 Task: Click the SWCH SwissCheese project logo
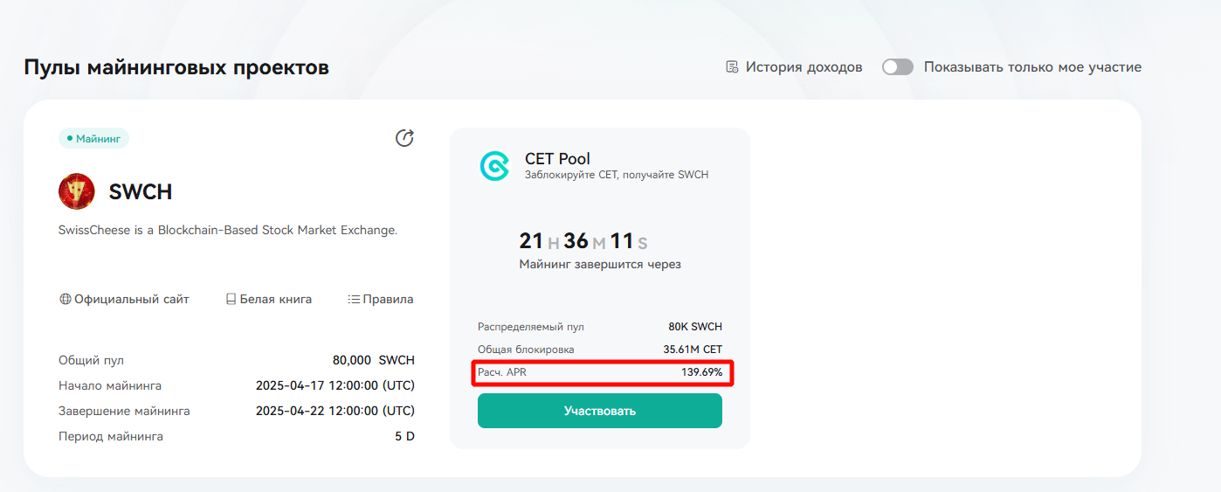pyautogui.click(x=77, y=191)
